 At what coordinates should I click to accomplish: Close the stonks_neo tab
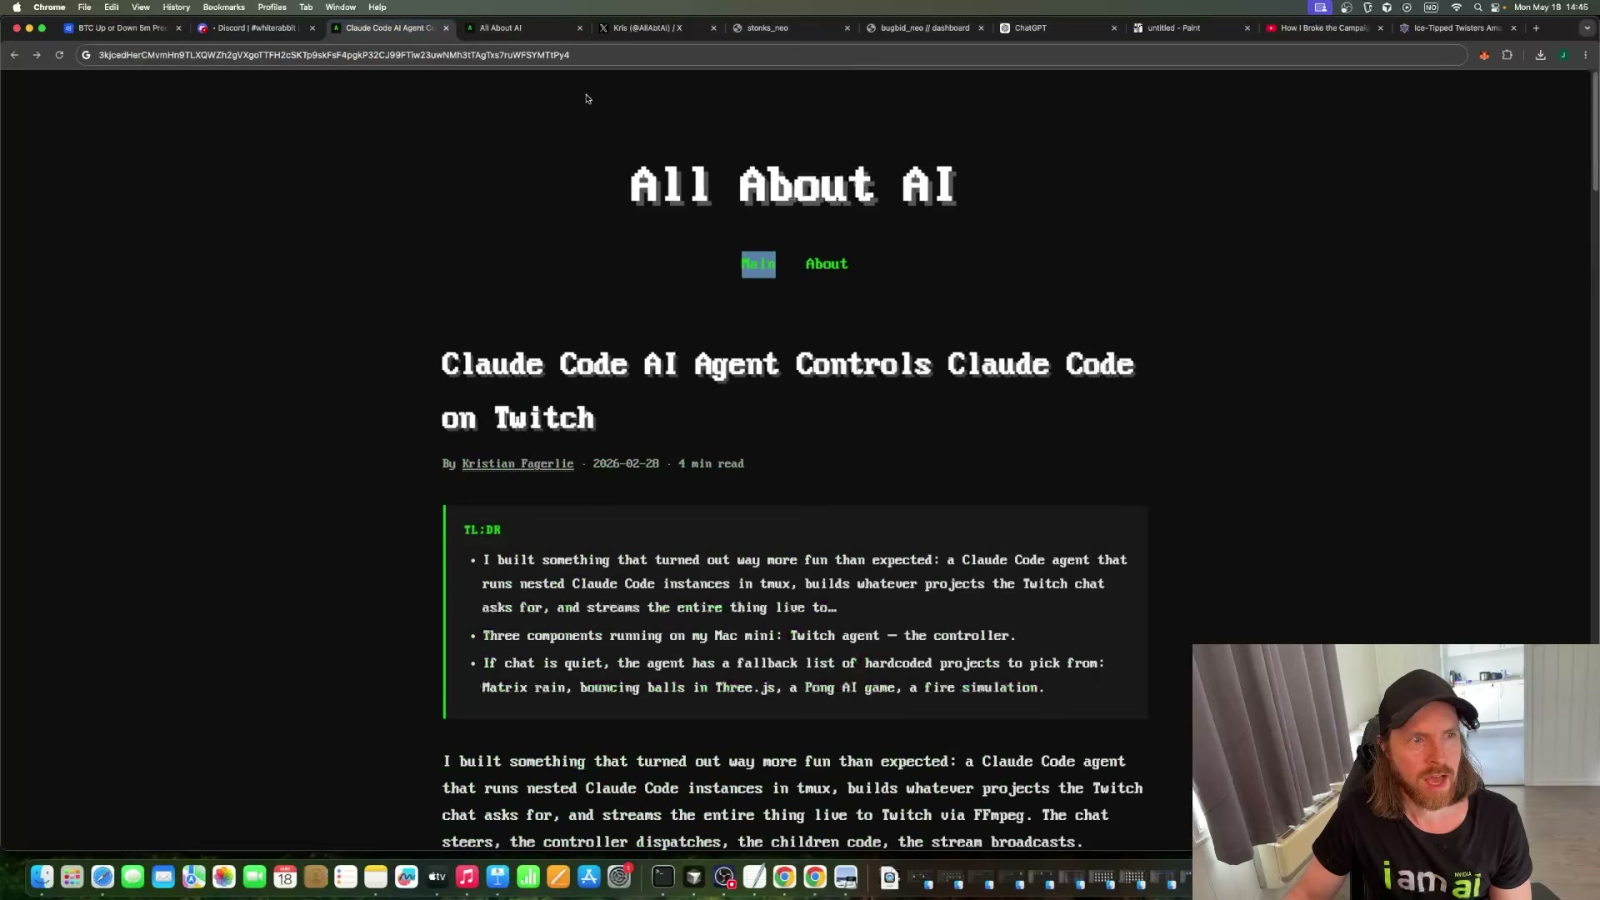847,27
